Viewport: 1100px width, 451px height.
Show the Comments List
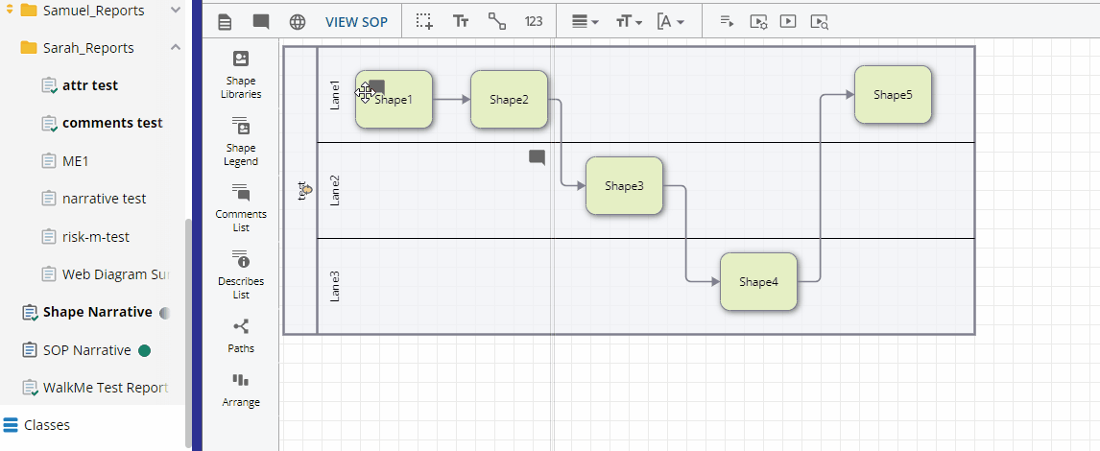[240, 207]
